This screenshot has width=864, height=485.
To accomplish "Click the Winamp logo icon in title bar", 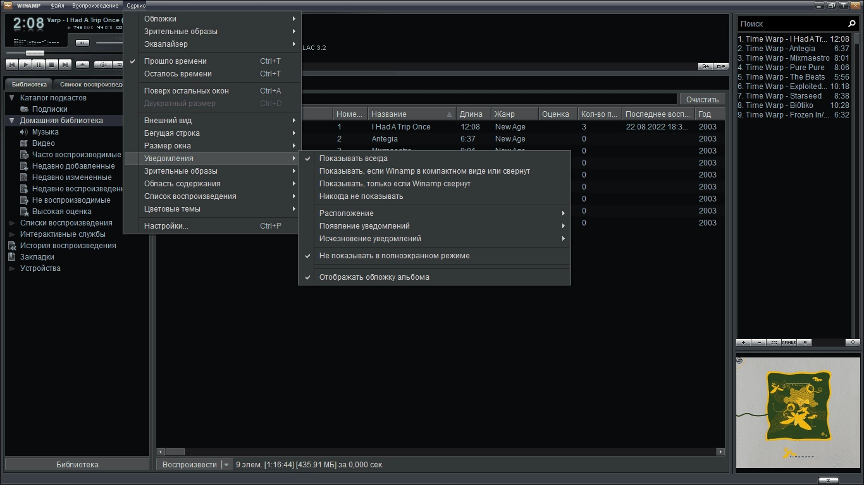I will coord(8,5).
